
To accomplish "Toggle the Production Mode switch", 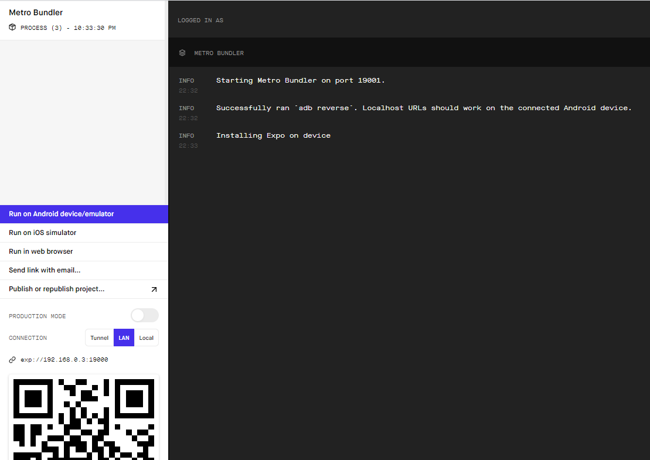I will (145, 315).
